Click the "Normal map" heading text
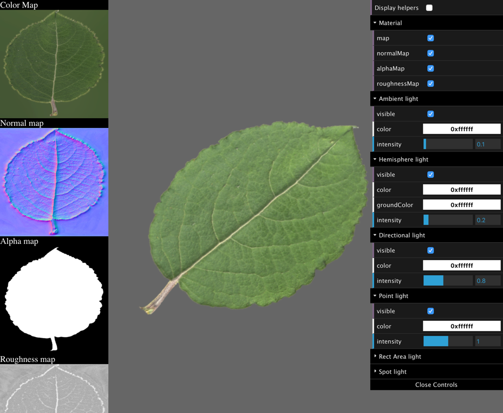The height and width of the screenshot is (413, 503). (22, 123)
